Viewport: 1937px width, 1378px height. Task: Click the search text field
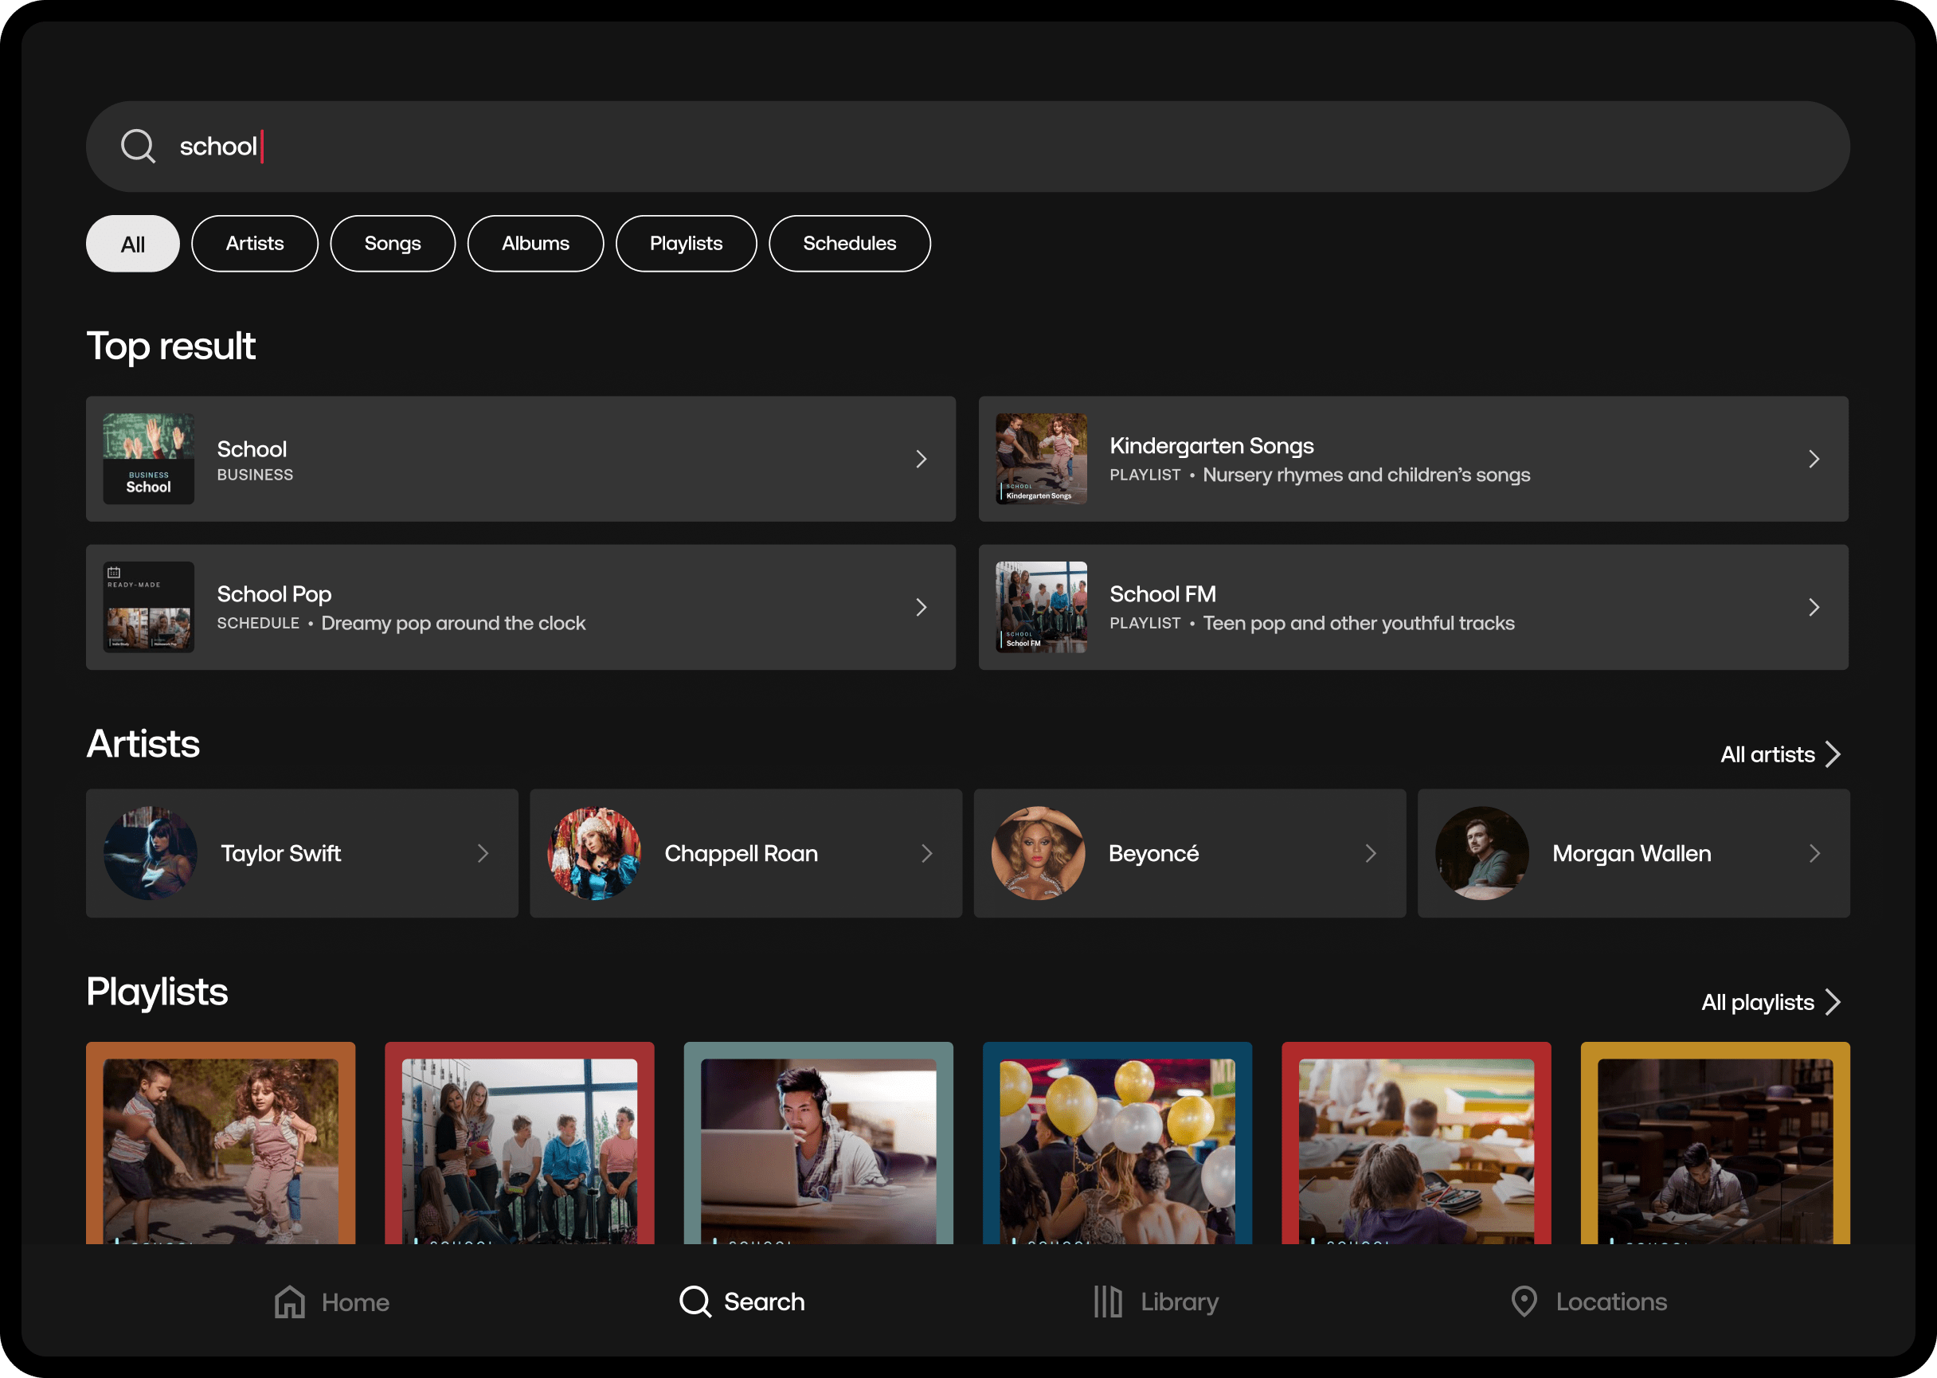967,146
